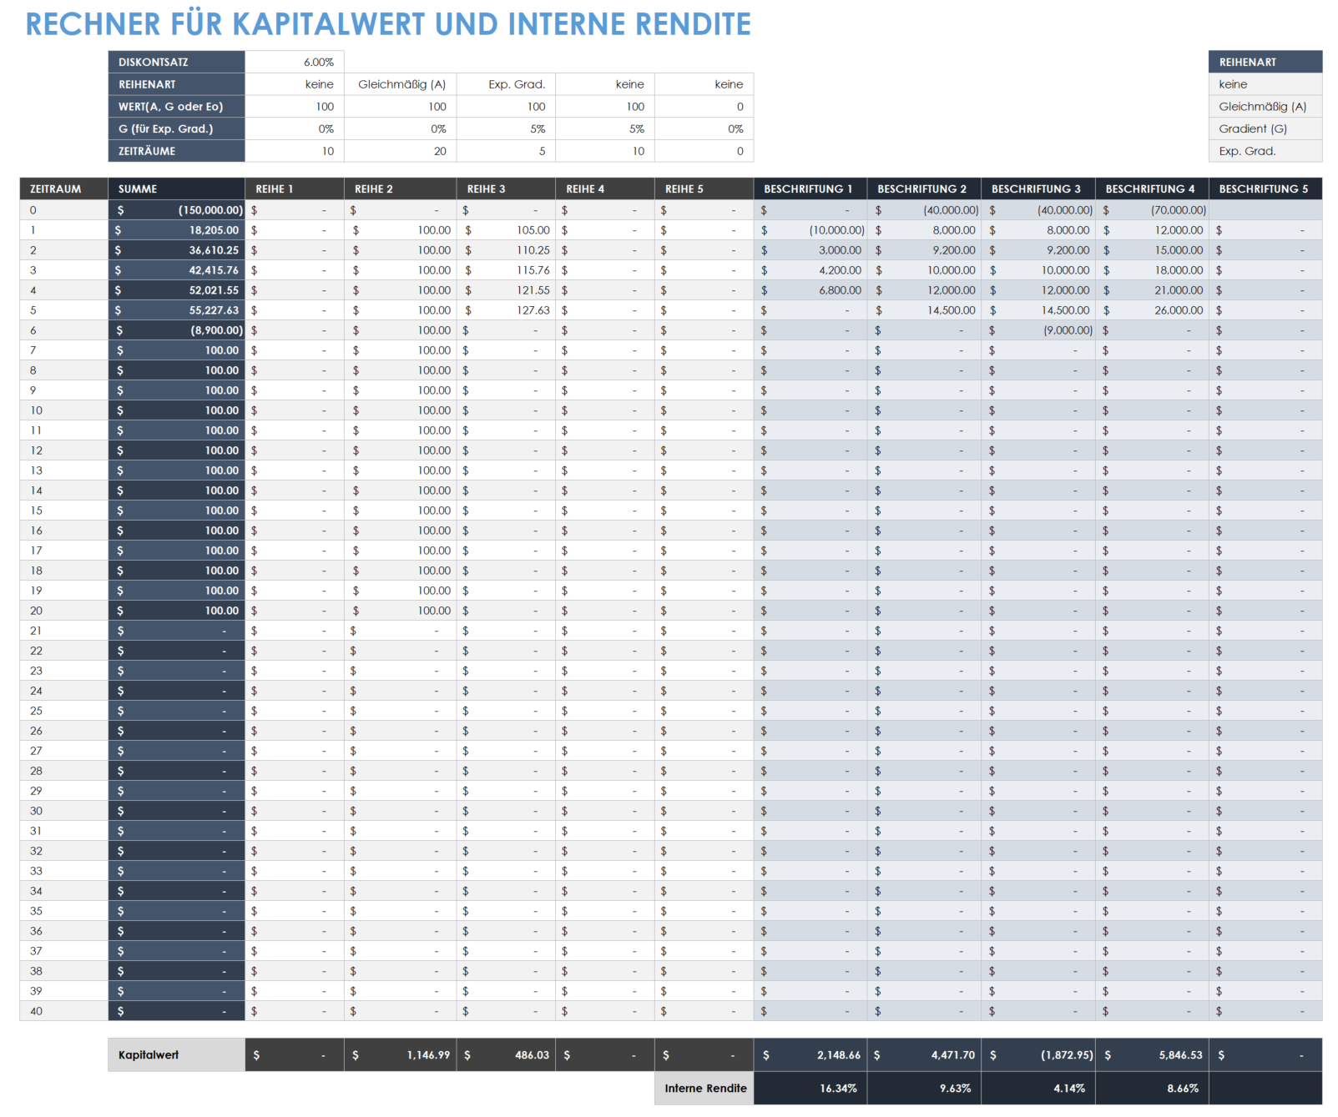This screenshot has height=1117, width=1338.
Task: Select the Kapitalwert value 486.03
Action: click(x=506, y=1055)
